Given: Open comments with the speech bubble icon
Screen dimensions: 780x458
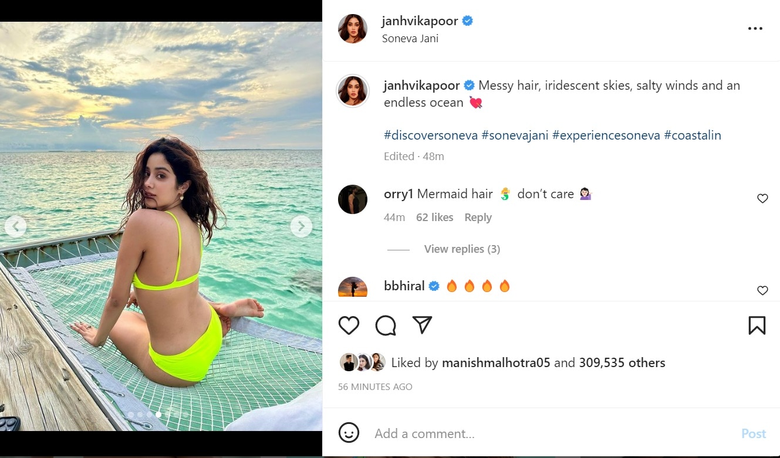Looking at the screenshot, I should tap(386, 325).
